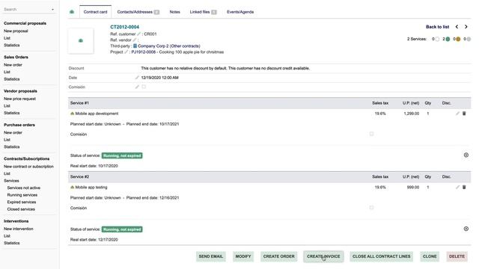The height and width of the screenshot is (269, 479).
Task: Click contract logo thumbnail
Action: point(81,40)
